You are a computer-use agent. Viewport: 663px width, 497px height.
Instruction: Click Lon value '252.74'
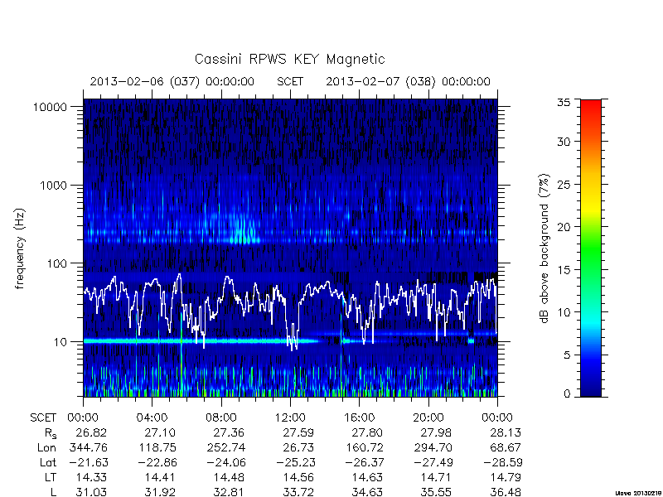(226, 447)
